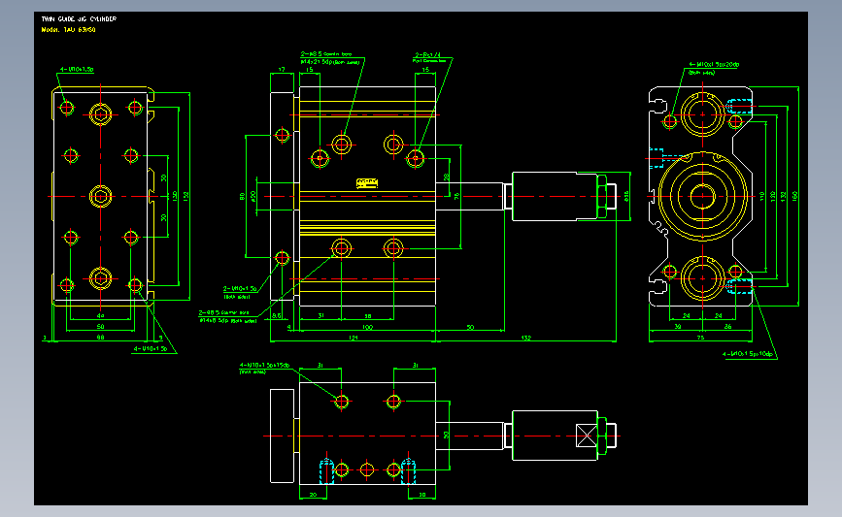The image size is (842, 517).
Task: Click the "26" width dimension text
Action: [727, 327]
